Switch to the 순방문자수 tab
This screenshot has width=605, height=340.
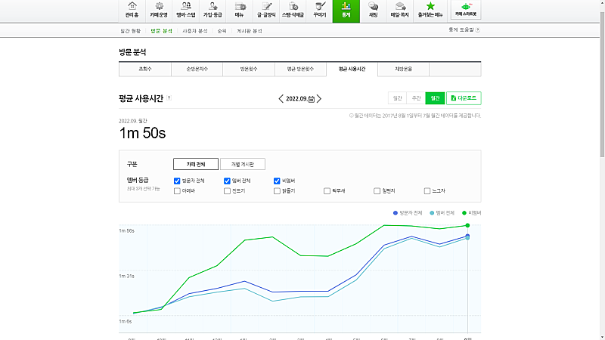tap(197, 69)
